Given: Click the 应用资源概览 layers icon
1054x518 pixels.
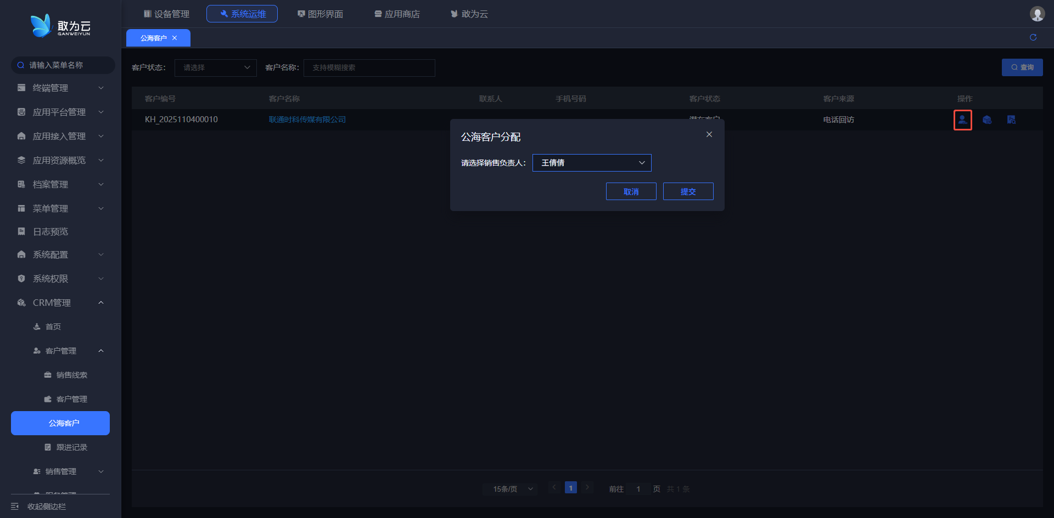Looking at the screenshot, I should (21, 160).
